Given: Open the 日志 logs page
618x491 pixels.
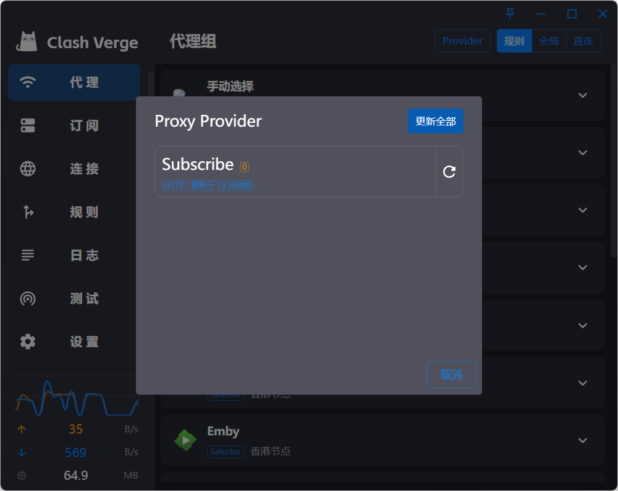Looking at the screenshot, I should [x=74, y=255].
